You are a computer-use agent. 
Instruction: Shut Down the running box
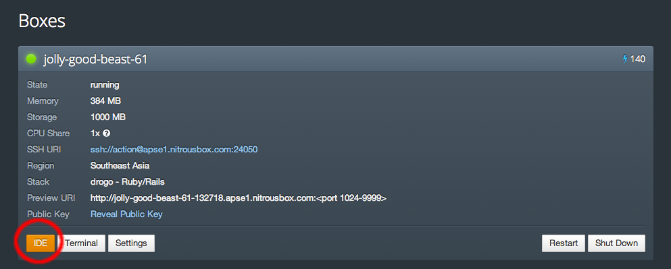616,243
